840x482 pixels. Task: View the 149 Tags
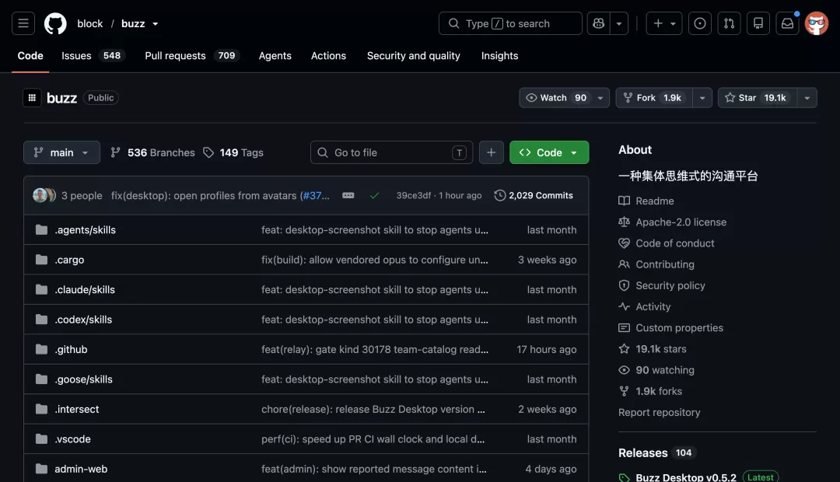[233, 152]
